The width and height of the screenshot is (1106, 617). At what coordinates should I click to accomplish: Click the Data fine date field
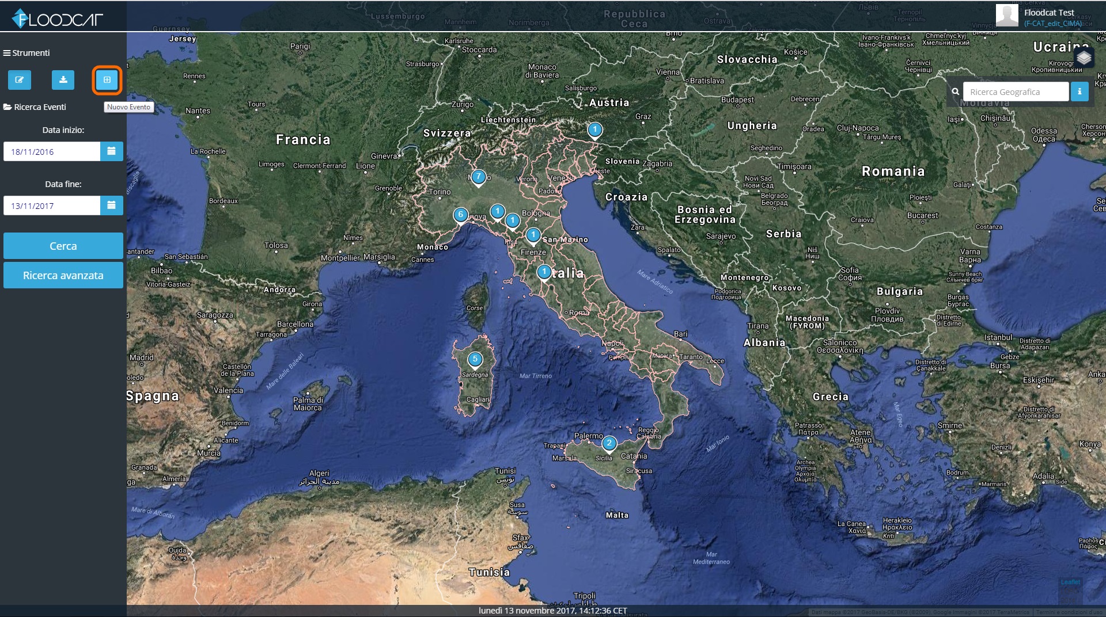click(x=52, y=205)
